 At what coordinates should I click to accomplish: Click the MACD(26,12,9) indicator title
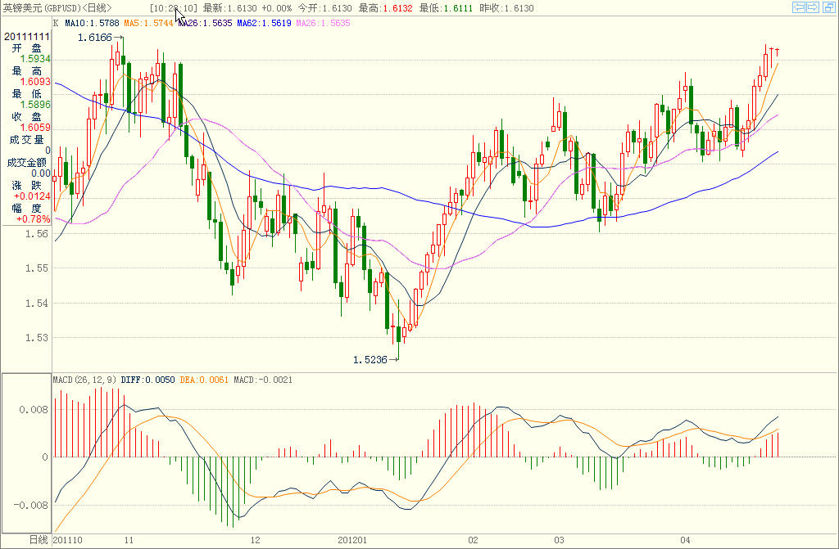[84, 380]
